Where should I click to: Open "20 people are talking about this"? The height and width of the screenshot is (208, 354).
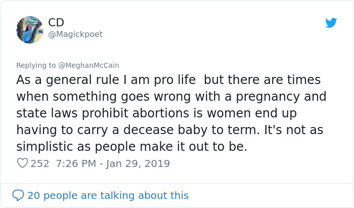point(108,195)
